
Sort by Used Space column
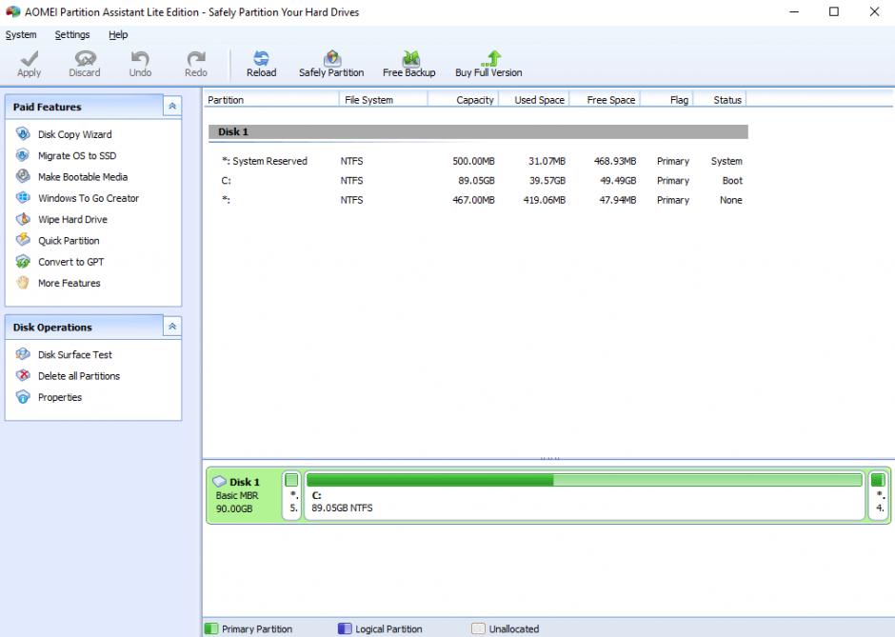tap(534, 100)
